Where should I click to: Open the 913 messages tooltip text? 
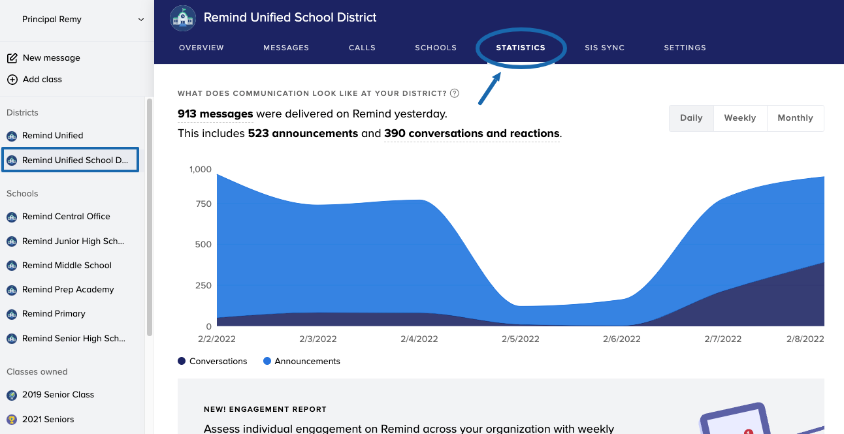click(x=215, y=114)
